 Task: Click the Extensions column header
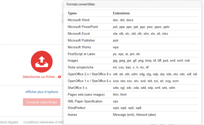coord(121,13)
